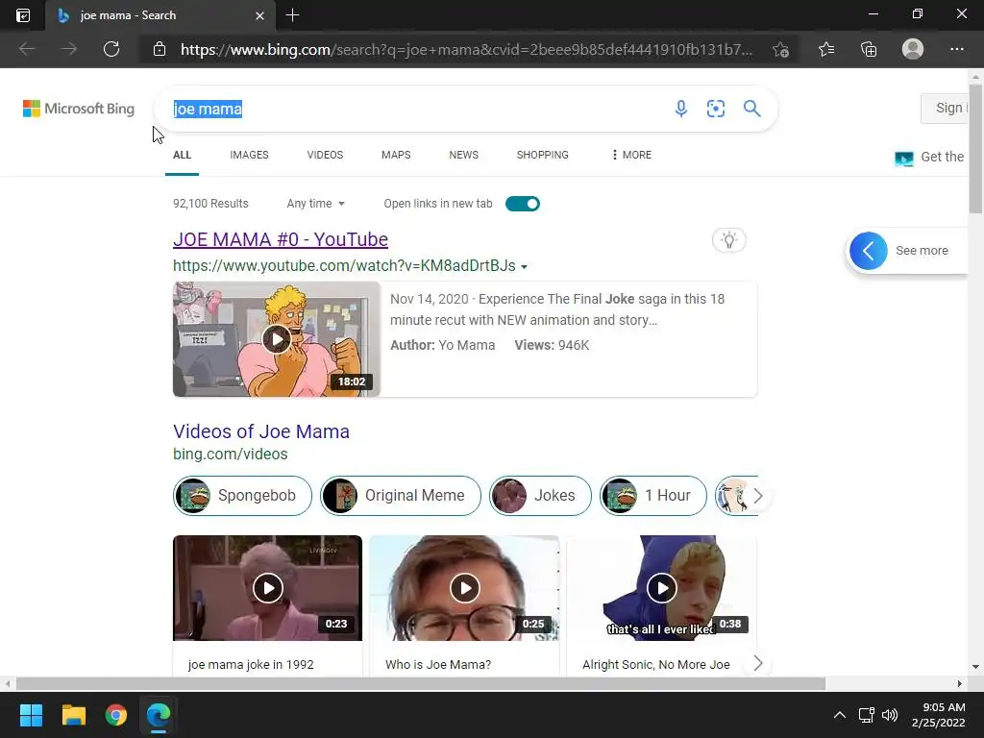Switch to the VIDEOS tab
The width and height of the screenshot is (984, 738).
click(325, 155)
